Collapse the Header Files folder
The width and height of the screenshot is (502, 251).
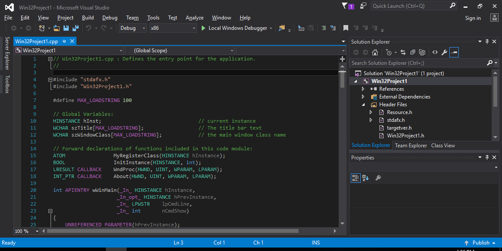click(x=363, y=105)
